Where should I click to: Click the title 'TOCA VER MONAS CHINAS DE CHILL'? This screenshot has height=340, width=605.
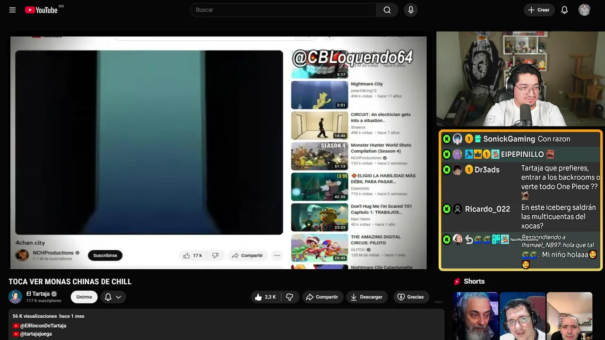click(70, 282)
